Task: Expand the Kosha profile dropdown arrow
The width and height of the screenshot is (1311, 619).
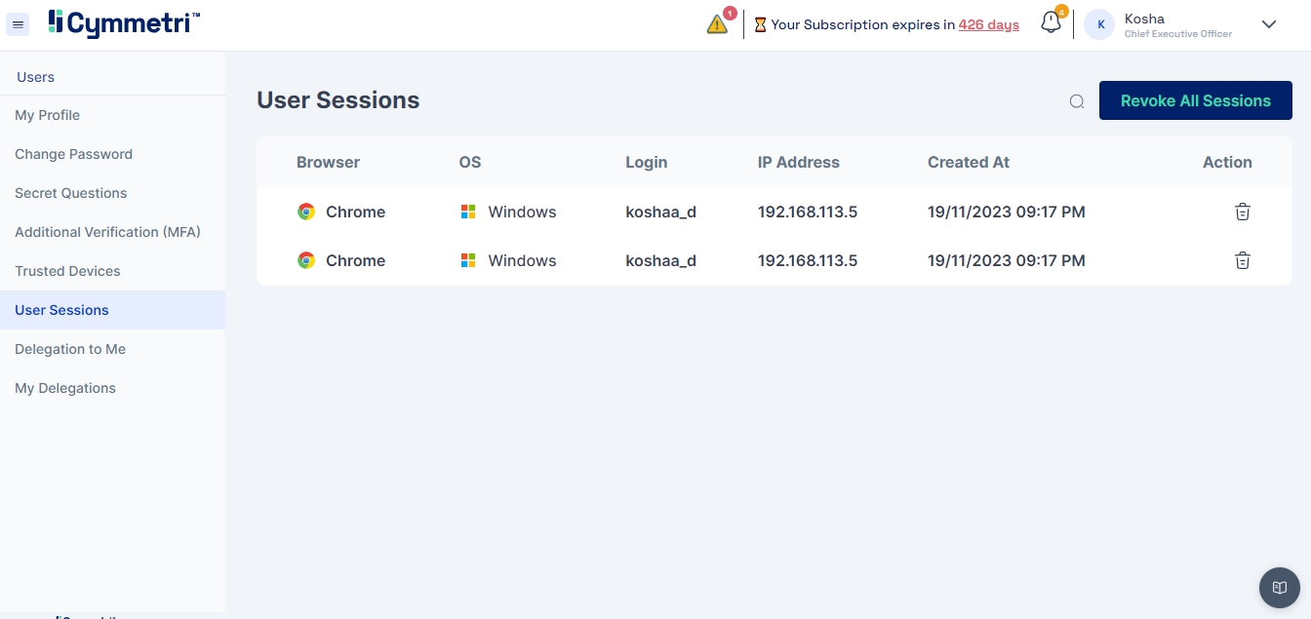Action: tap(1268, 24)
